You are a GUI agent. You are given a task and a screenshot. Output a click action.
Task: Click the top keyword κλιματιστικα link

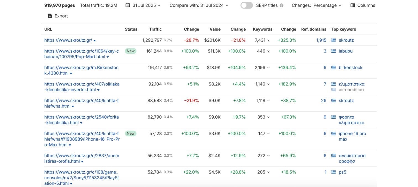(x=351, y=84)
